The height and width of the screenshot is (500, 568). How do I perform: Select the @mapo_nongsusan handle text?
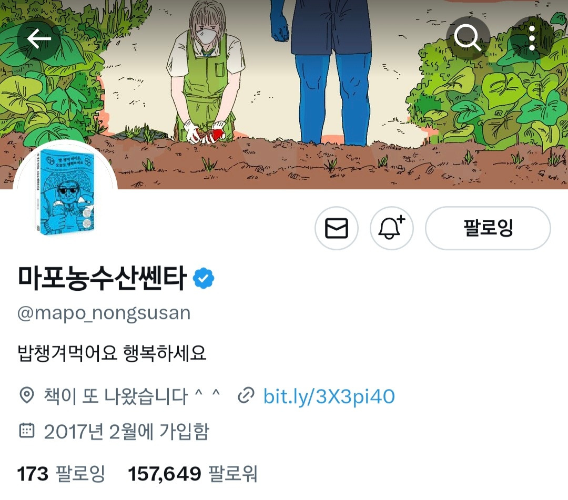click(104, 313)
